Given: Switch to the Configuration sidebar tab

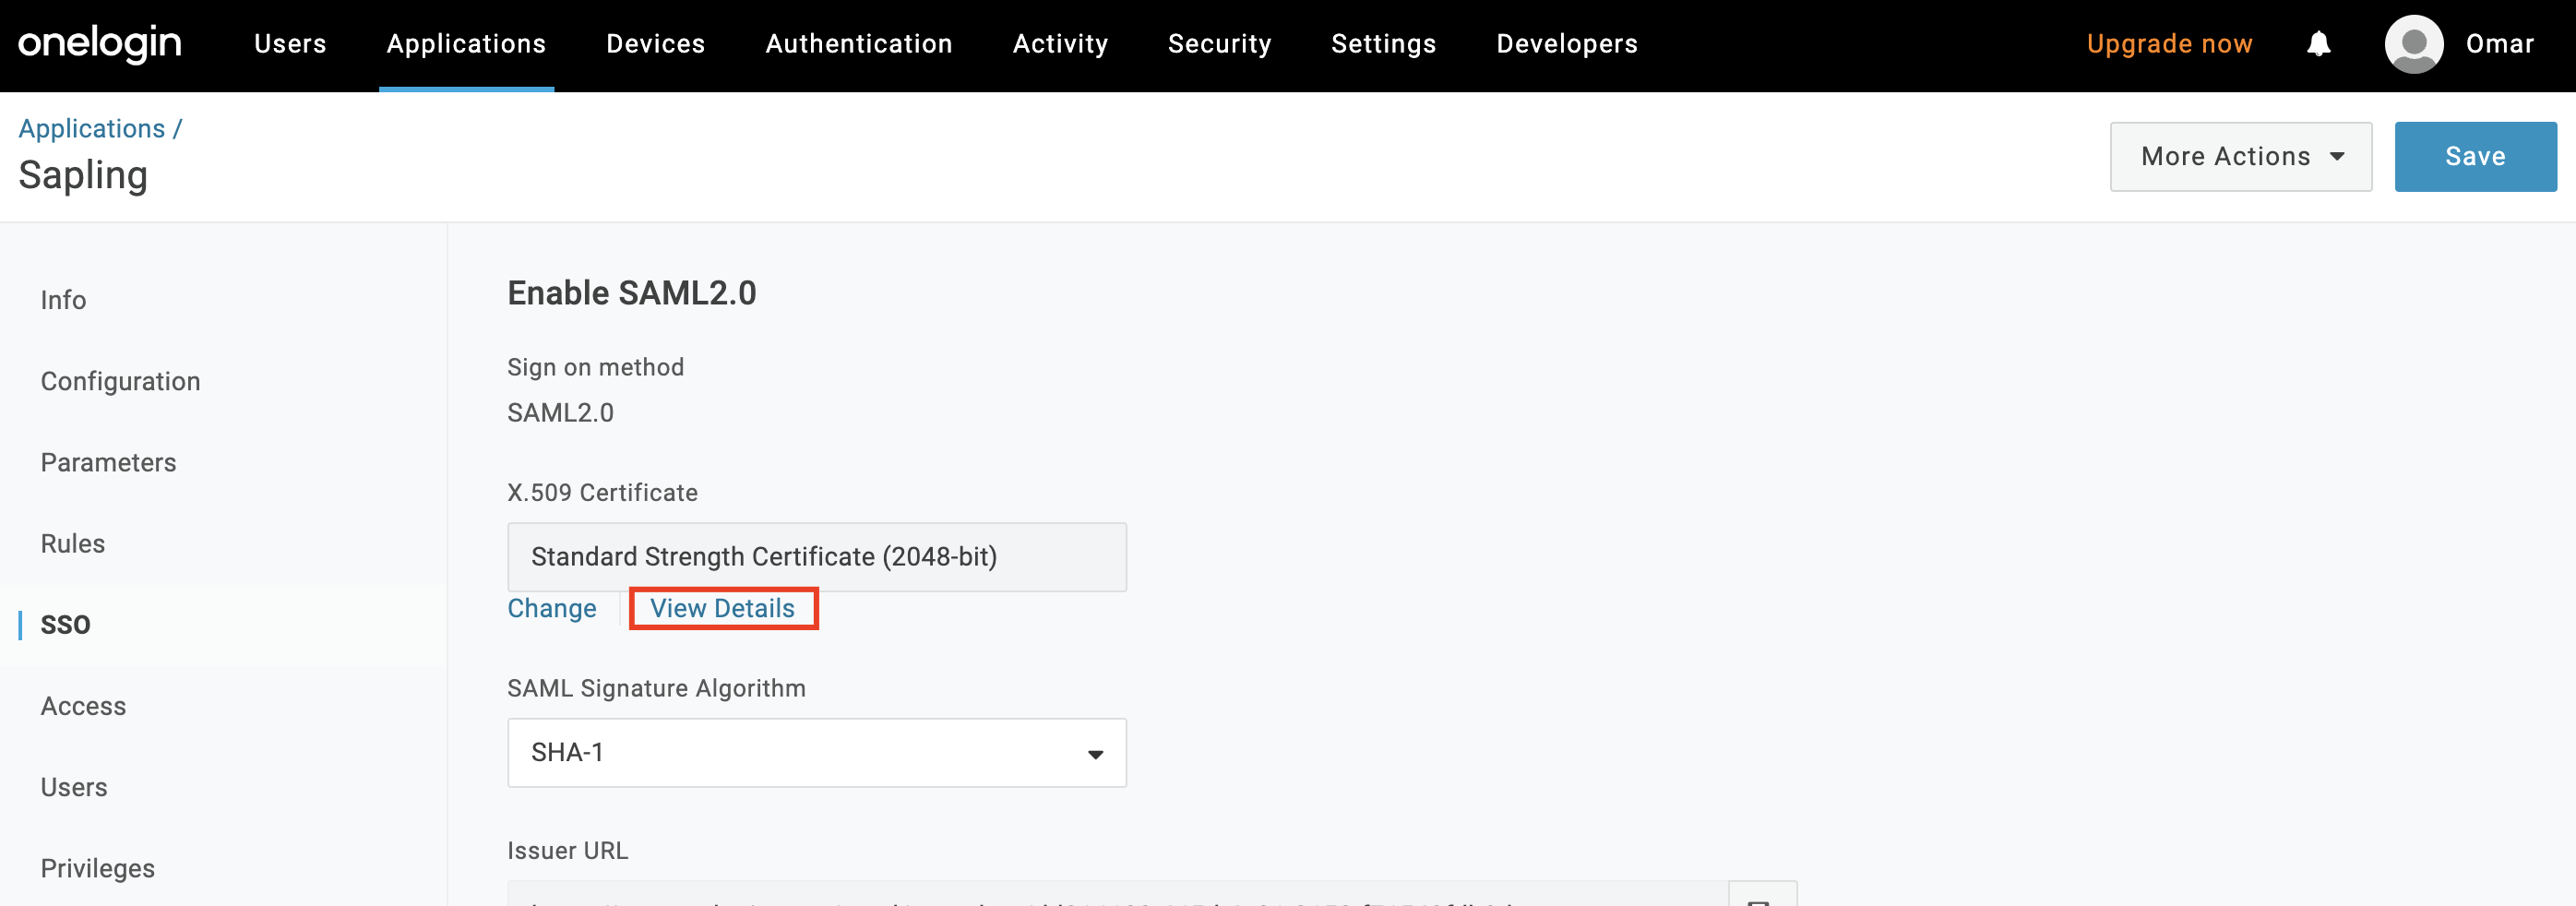Looking at the screenshot, I should 120,381.
